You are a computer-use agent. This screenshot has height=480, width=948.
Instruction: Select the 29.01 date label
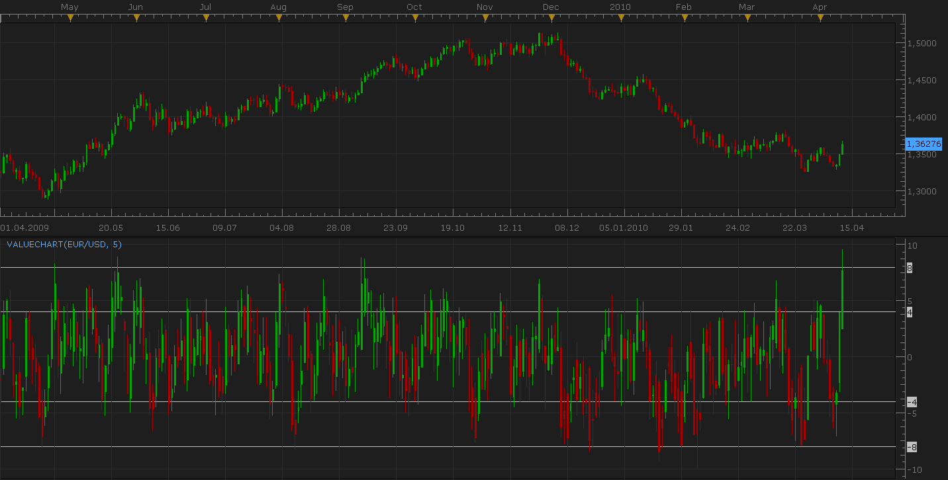click(681, 227)
